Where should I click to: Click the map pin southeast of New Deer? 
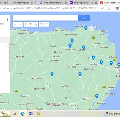[x=80, y=74]
